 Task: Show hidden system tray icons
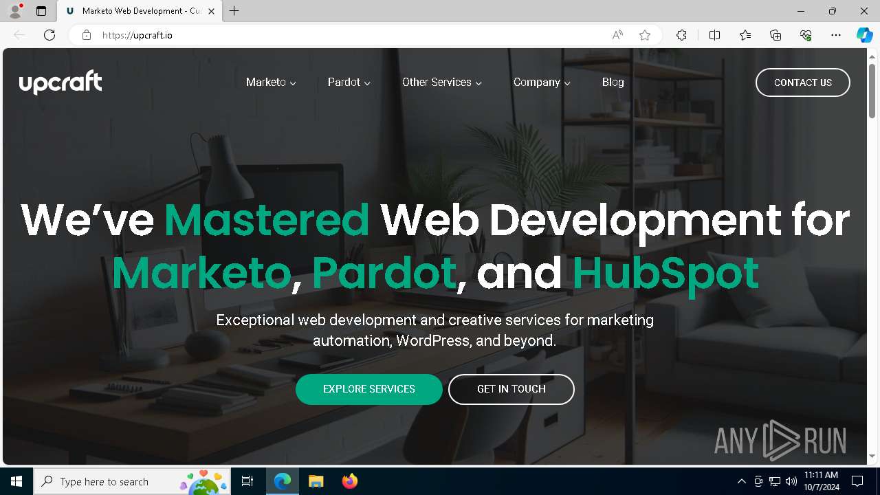click(741, 481)
